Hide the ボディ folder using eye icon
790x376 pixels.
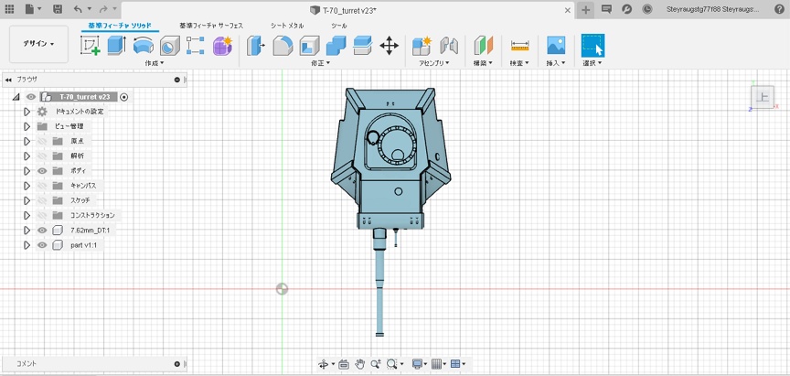coord(42,170)
